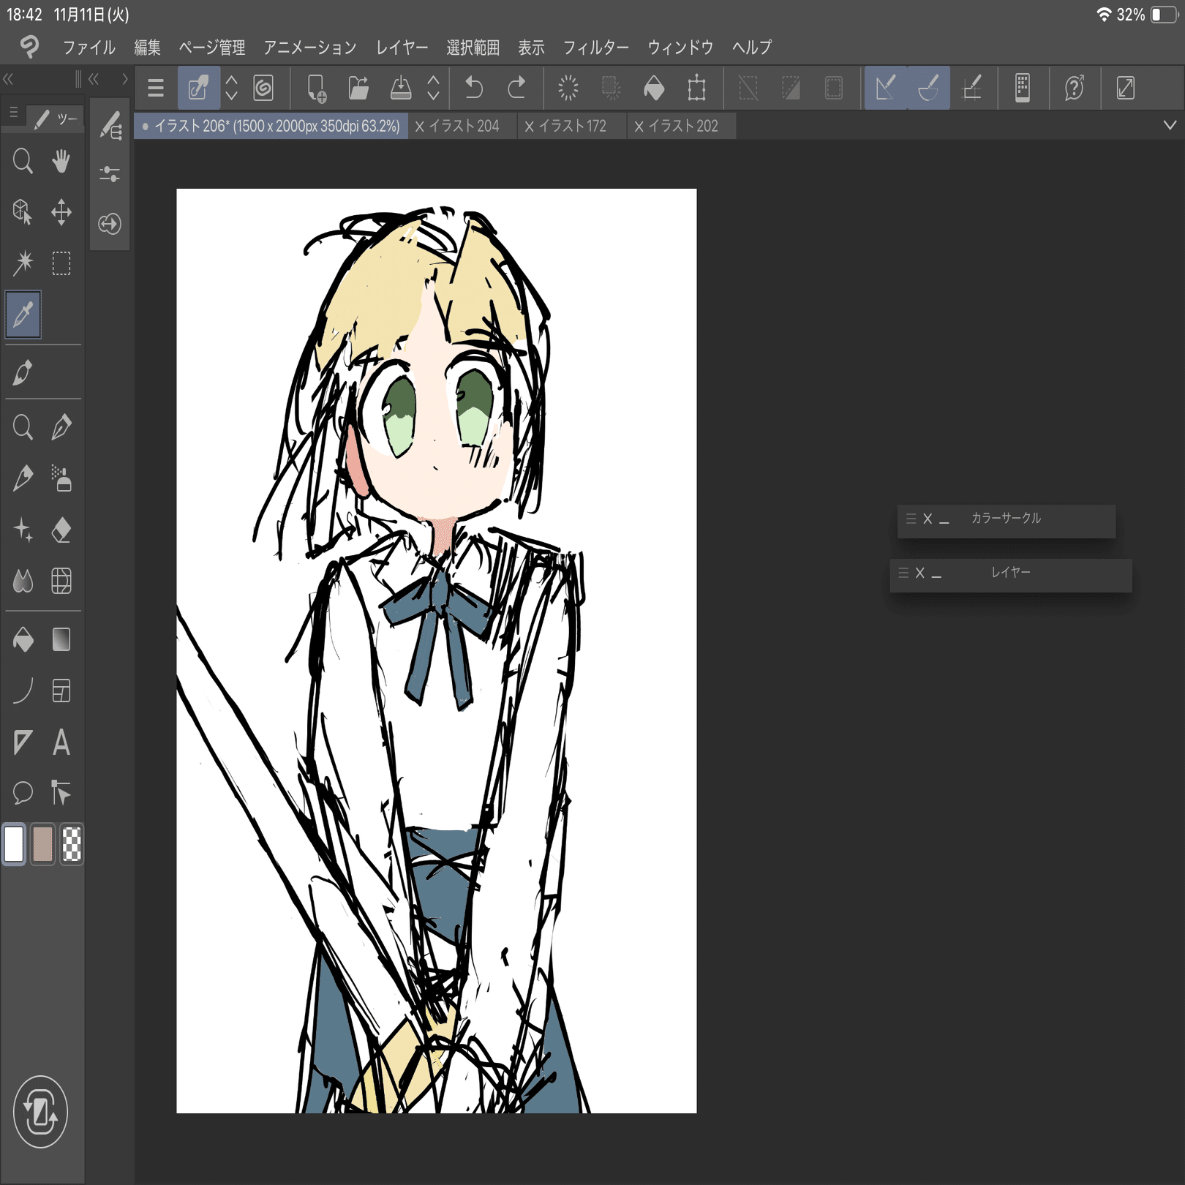
Task: Open the sub-tool switcher chevrons beside the eyedropper icon
Action: 230,88
